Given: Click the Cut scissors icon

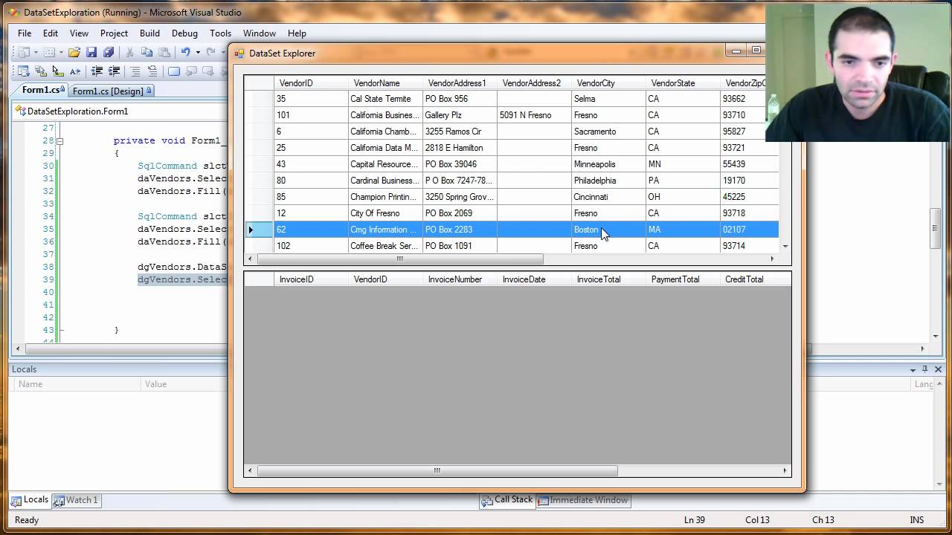Looking at the screenshot, I should tap(129, 52).
